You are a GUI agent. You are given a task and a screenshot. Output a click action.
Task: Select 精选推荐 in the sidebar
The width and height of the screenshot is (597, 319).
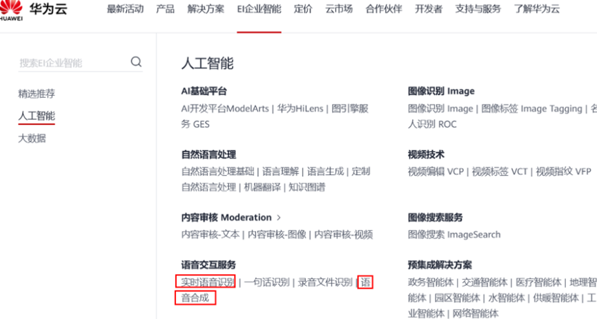tap(37, 94)
